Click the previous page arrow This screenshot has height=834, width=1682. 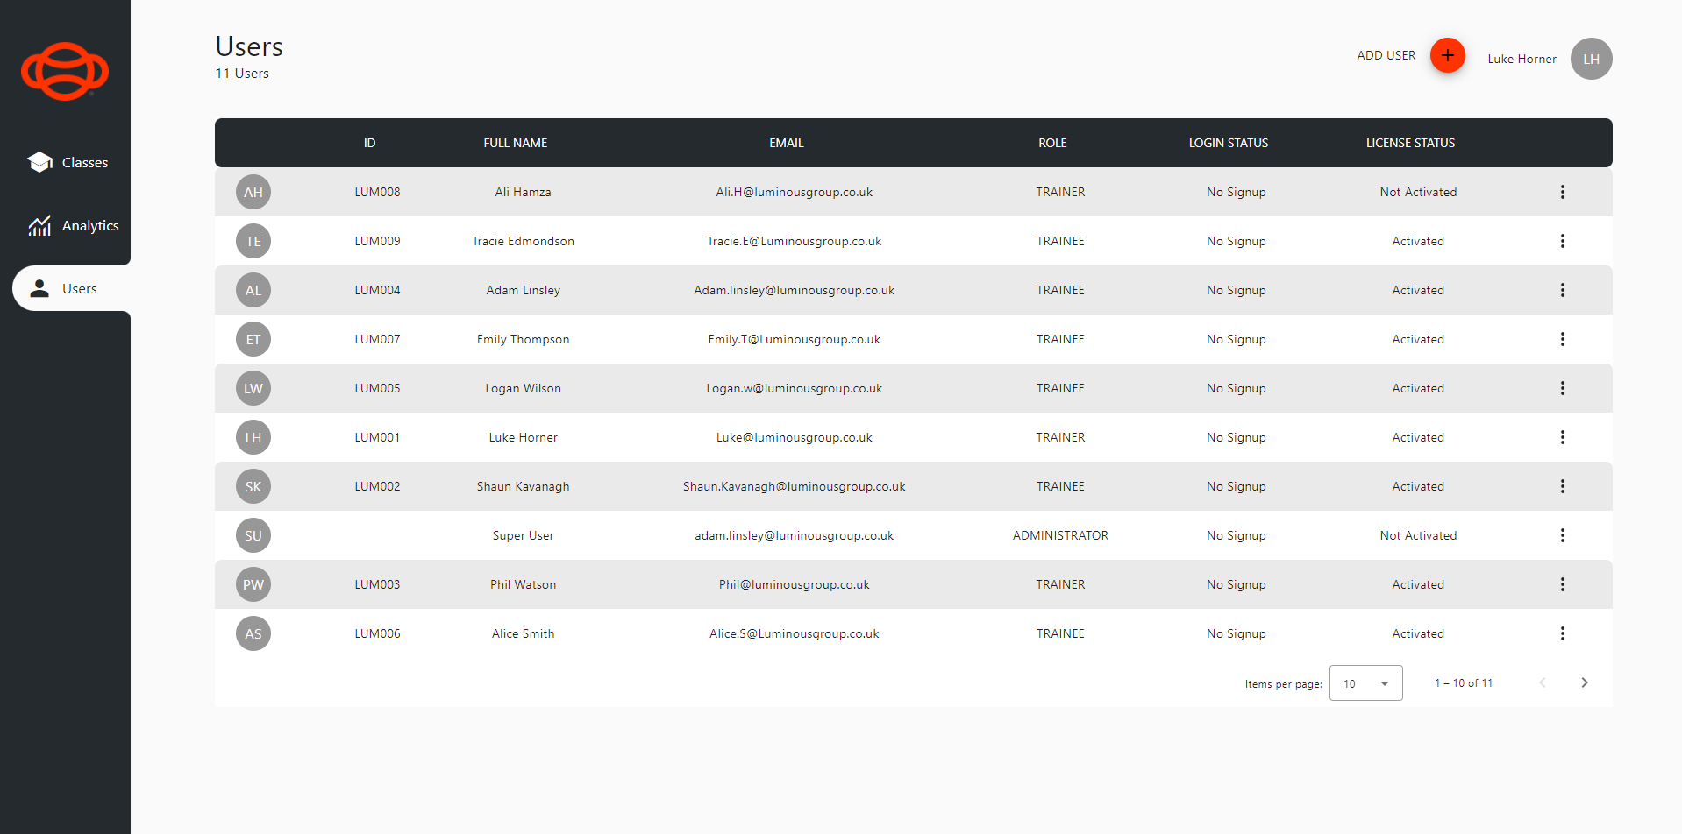click(1542, 683)
